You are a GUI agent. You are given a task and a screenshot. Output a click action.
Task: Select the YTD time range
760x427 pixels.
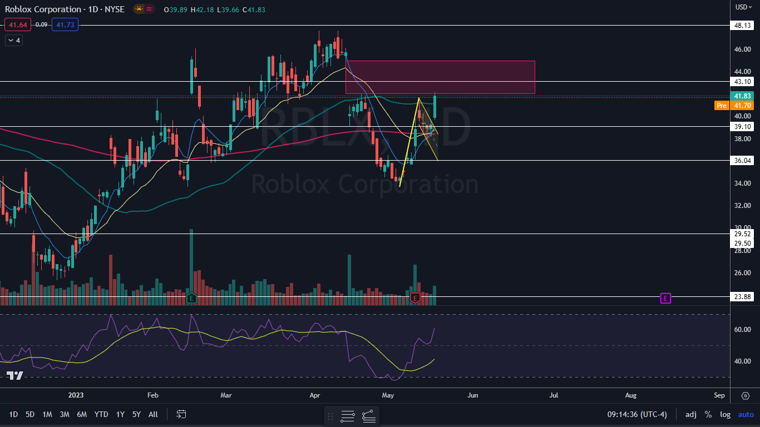point(101,414)
